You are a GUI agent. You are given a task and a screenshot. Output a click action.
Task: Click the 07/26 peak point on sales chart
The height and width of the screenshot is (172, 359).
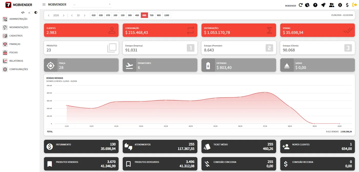click(x=265, y=92)
